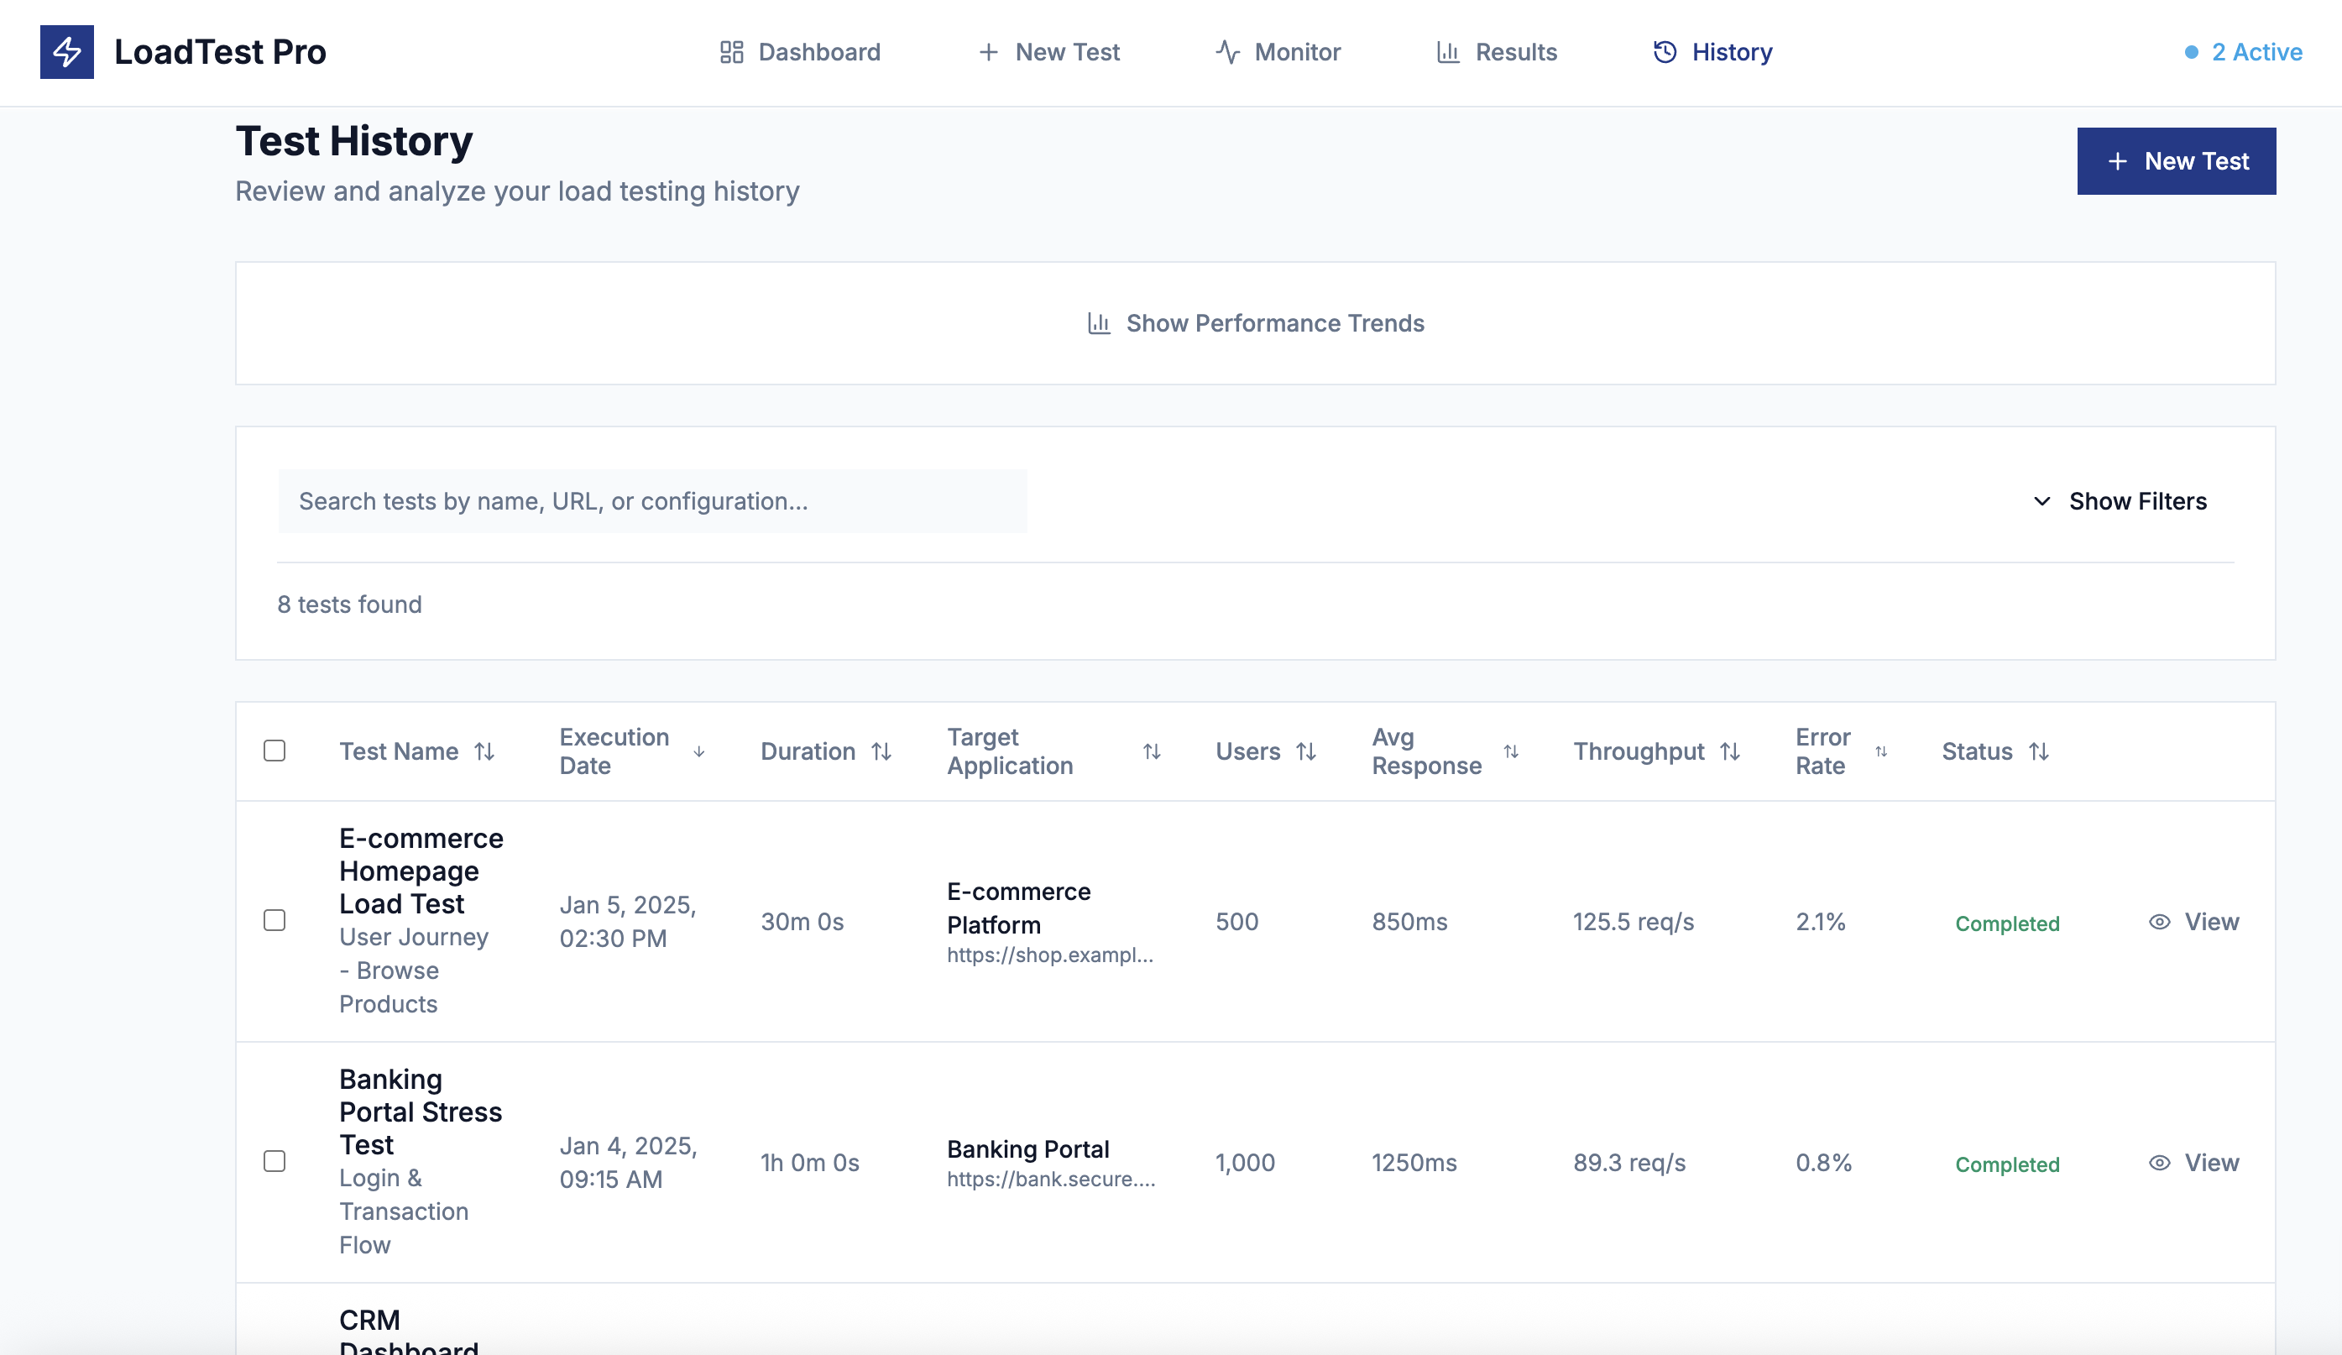The width and height of the screenshot is (2342, 1355).
Task: Sort by Status arrows icon
Action: (x=2038, y=751)
